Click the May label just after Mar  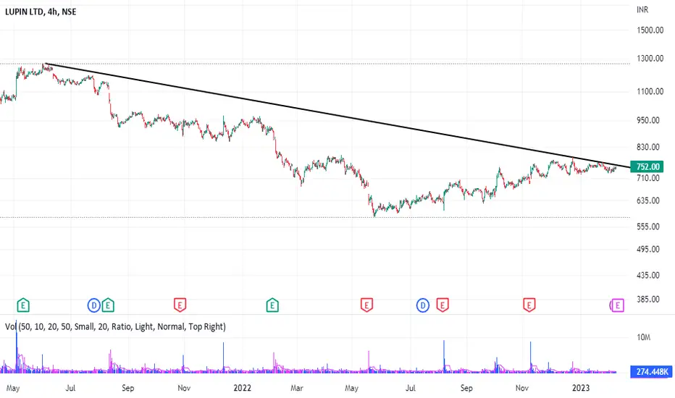tap(352, 388)
